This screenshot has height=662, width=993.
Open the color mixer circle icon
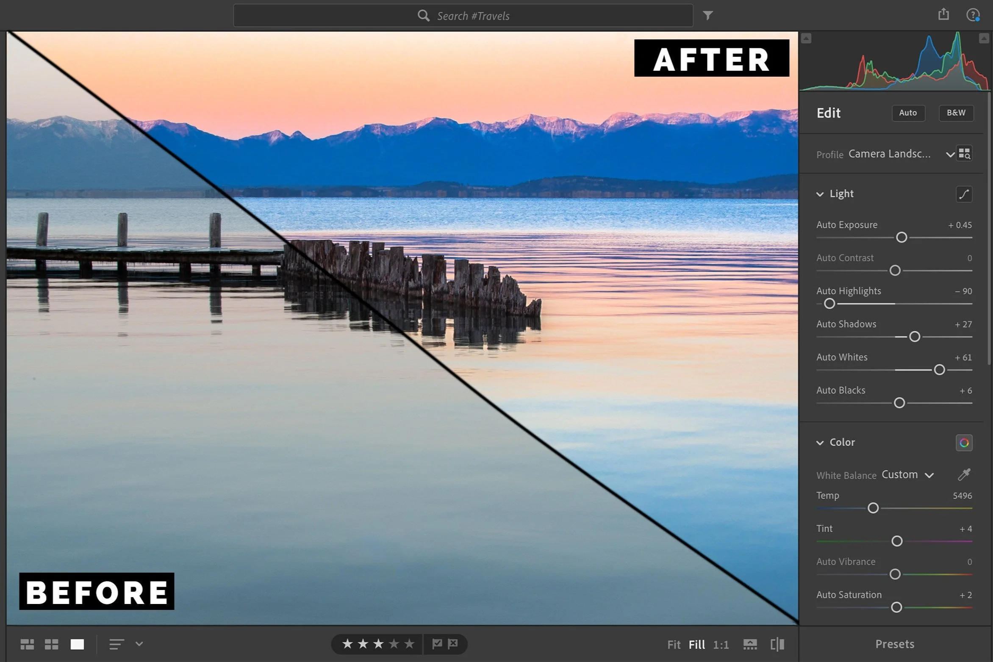click(x=964, y=443)
